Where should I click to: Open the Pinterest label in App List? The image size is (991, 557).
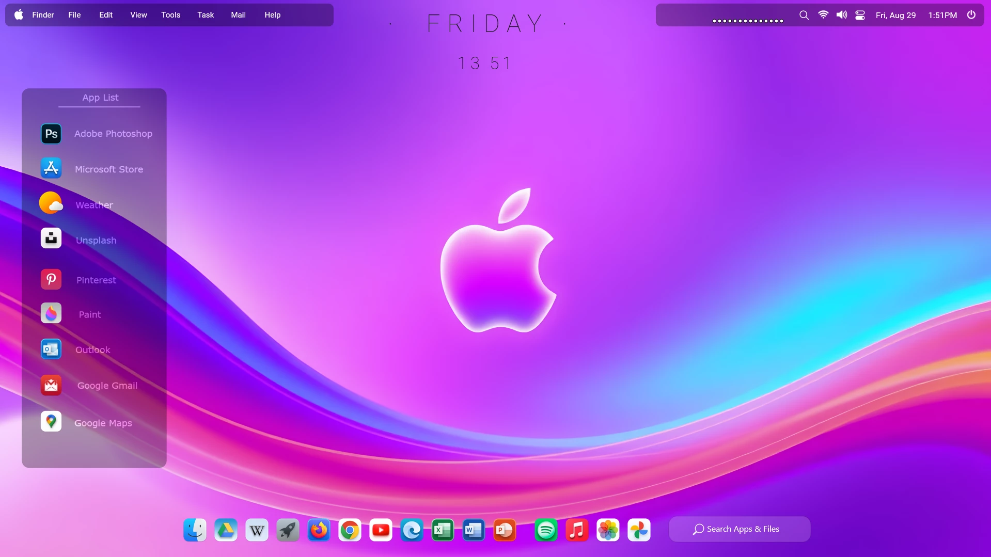pos(96,280)
